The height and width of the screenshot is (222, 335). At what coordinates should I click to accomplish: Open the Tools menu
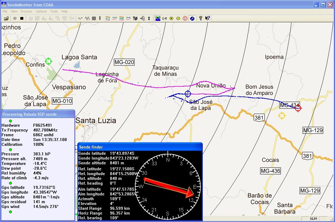[x=54, y=11]
